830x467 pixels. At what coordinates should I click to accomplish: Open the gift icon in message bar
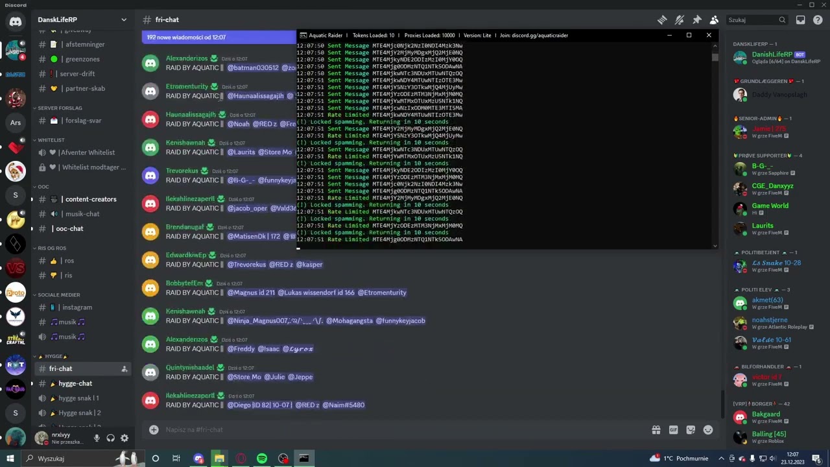pos(656,429)
